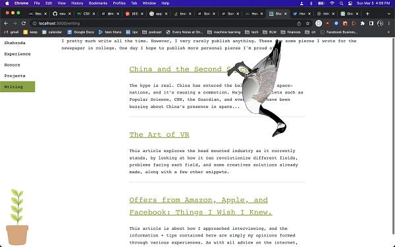Open the keep bookmark
Image resolution: width=395 pixels, height=247 pixels.
tap(30, 32)
